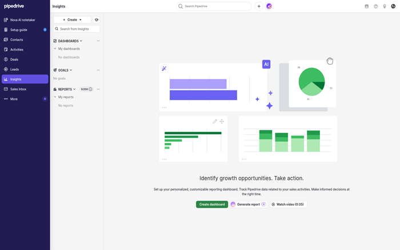This screenshot has height=250, width=400.
Task: Open Nova AI notetaker from sidebar
Action: point(25,20)
